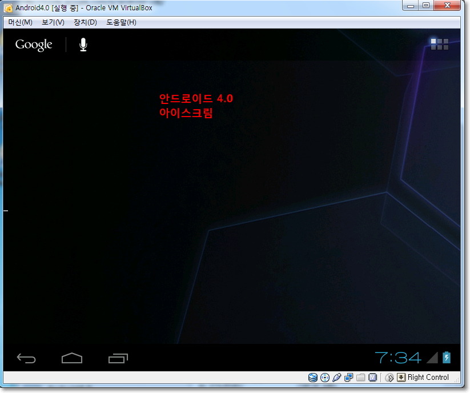Toggle mouse integration status icon

pyautogui.click(x=390, y=377)
